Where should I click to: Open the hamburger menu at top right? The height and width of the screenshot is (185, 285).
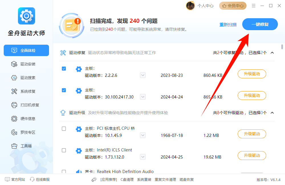click(x=253, y=5)
